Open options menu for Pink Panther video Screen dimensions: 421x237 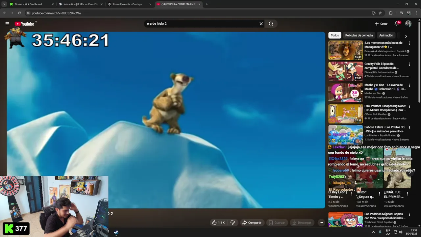tap(409, 106)
